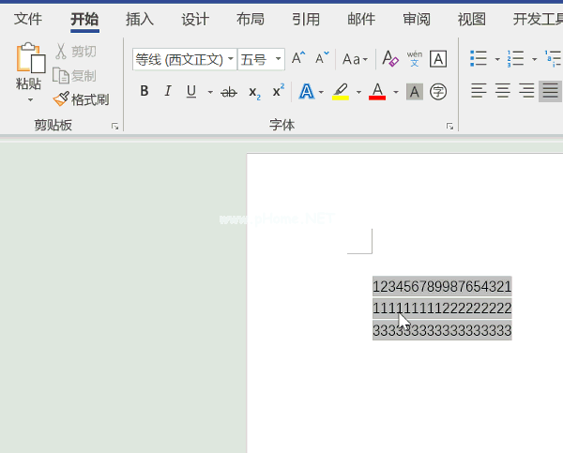Screen dimensions: 563x453
Task: Click the Character Border boxed A icon
Action: pos(437,59)
